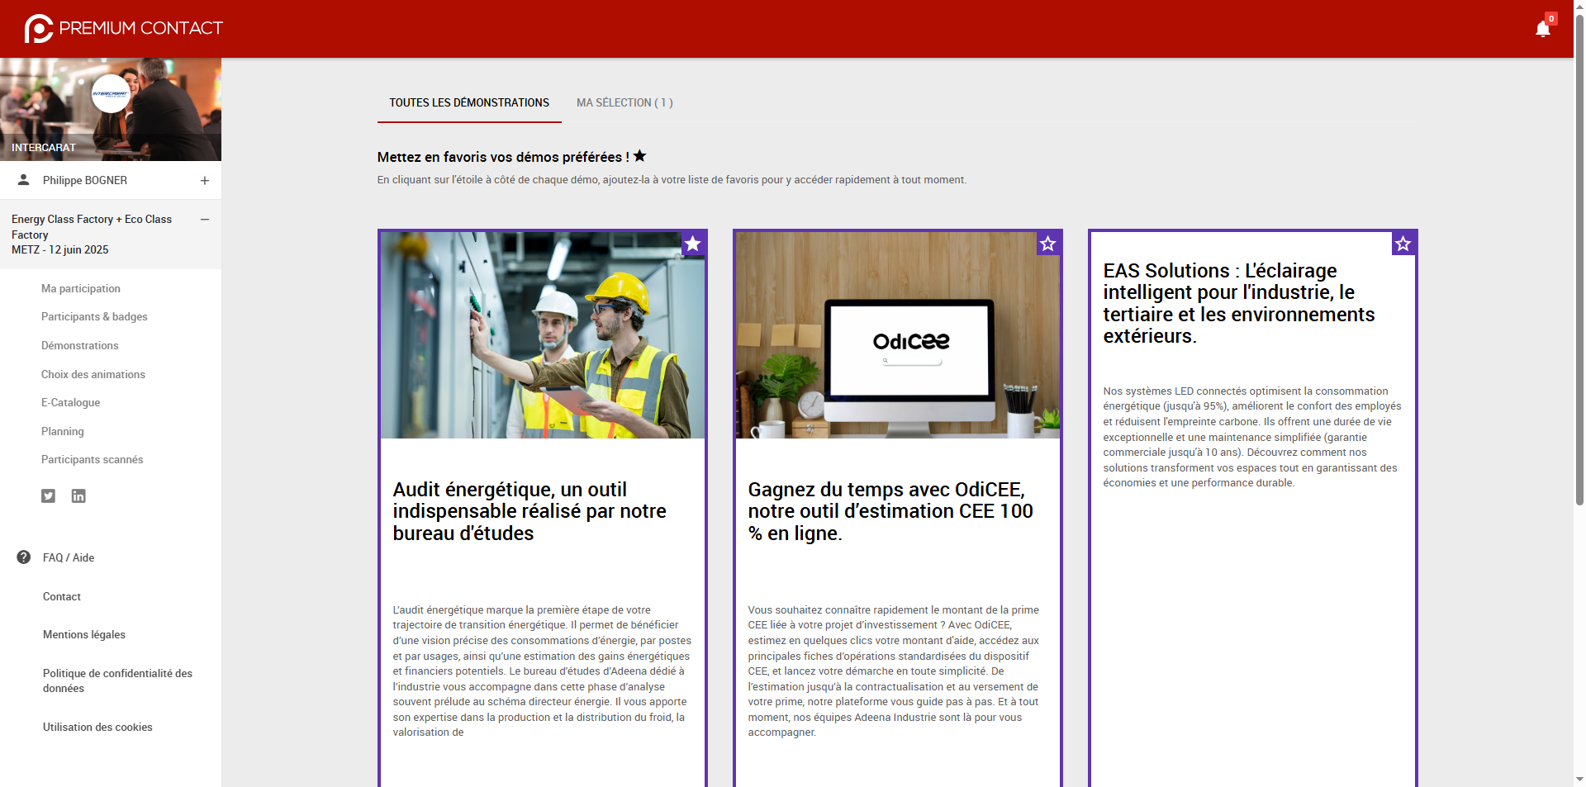Unfavorite the Audit énergétique demo star

coord(693,244)
